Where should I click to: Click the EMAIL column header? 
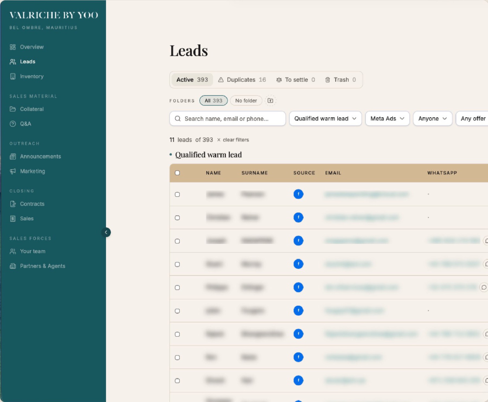click(x=333, y=173)
